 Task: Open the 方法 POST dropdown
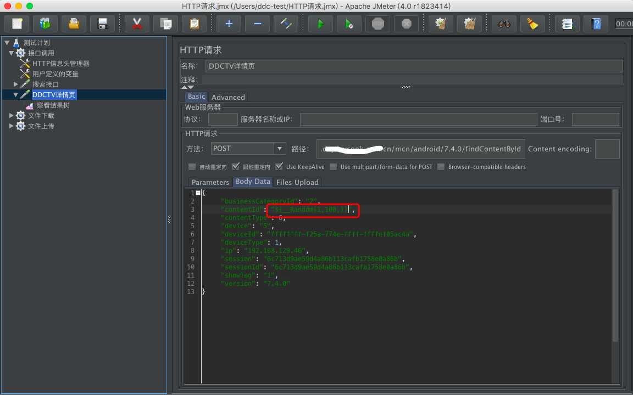279,148
